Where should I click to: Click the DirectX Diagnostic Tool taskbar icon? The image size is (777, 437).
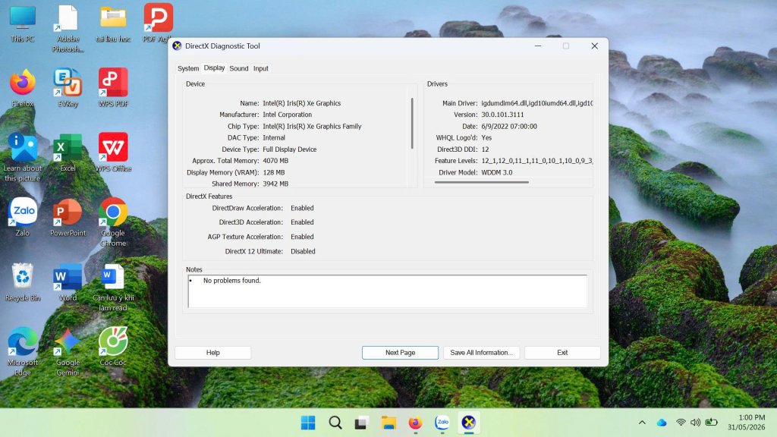(468, 423)
